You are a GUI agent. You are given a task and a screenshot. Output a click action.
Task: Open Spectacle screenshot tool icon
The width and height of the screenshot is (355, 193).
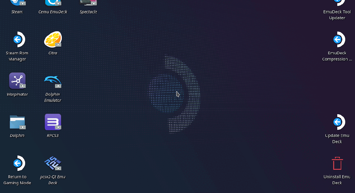[x=88, y=3]
